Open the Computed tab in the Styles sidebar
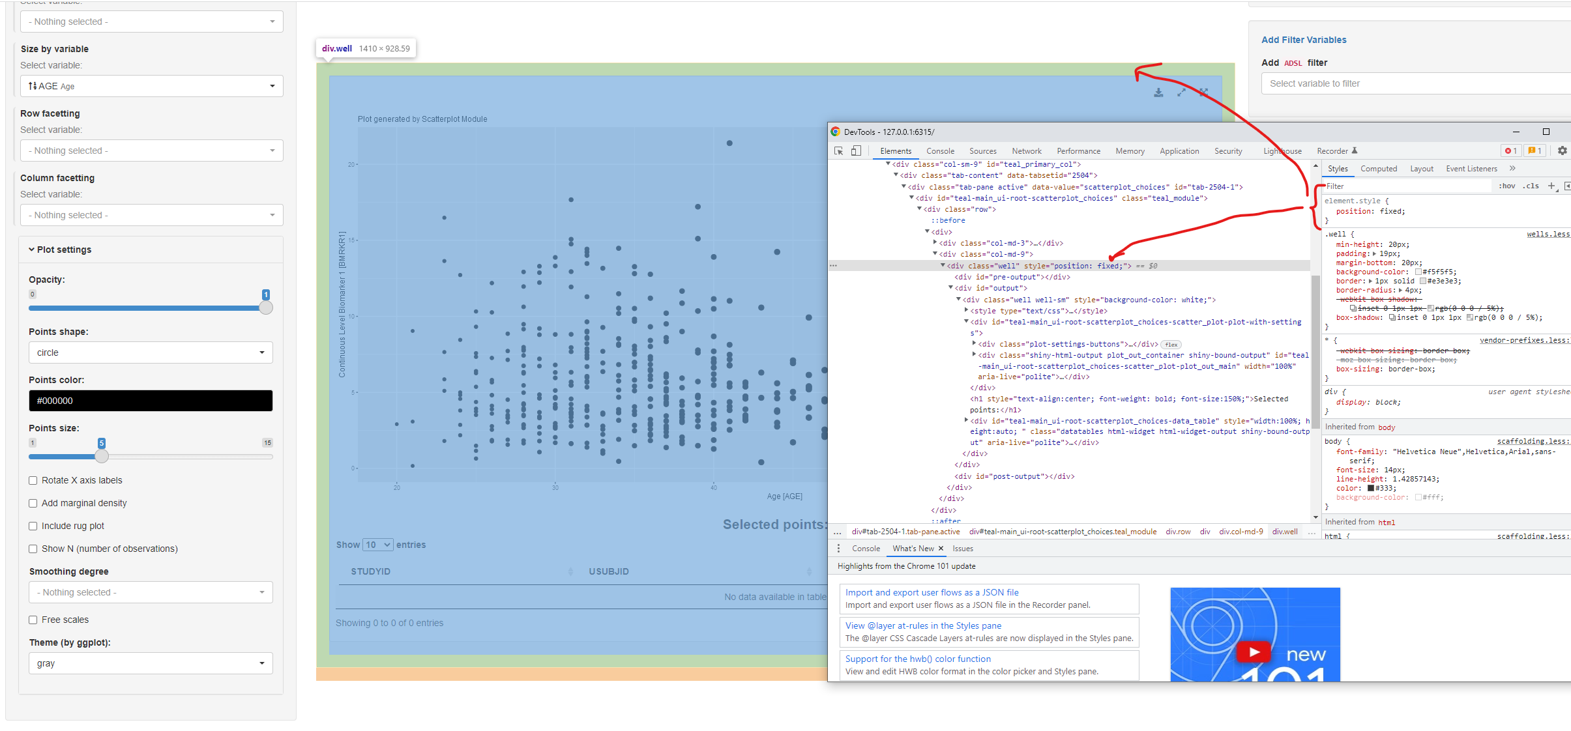The image size is (1571, 731). pos(1379,168)
